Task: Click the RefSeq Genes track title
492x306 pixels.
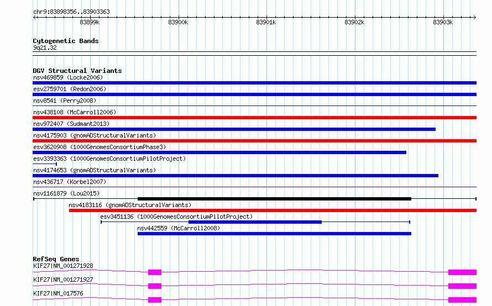Action: pyautogui.click(x=56, y=259)
